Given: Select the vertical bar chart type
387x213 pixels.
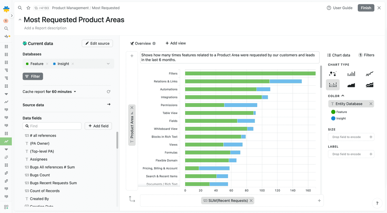Looking at the screenshot, I should pyautogui.click(x=352, y=74).
